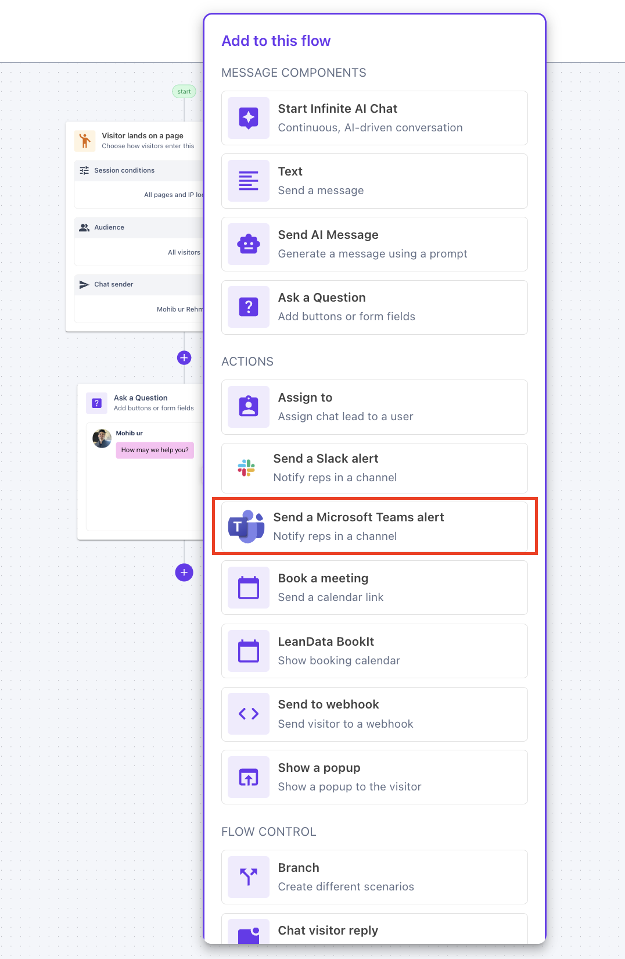Click the plus button below Ask a Question card
This screenshot has height=959, width=625.
[184, 572]
